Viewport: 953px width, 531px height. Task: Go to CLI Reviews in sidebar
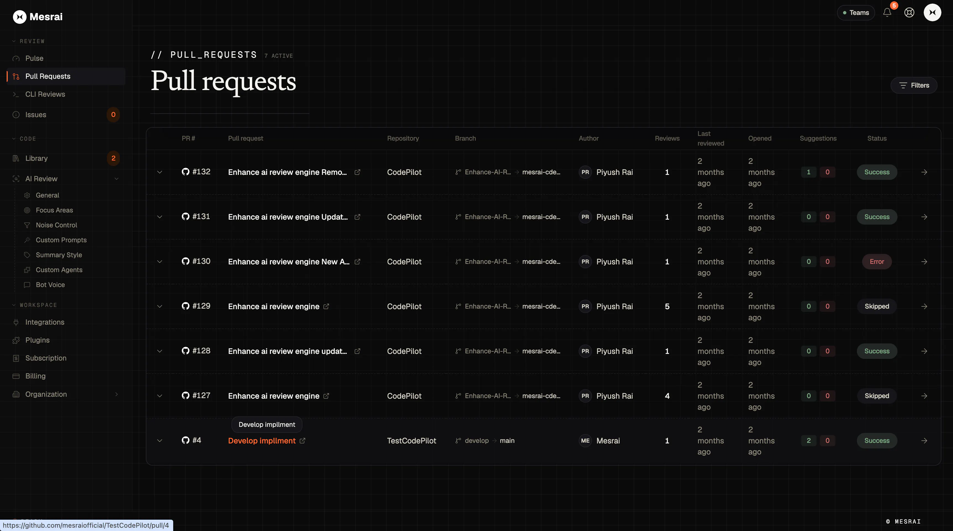click(x=66, y=94)
